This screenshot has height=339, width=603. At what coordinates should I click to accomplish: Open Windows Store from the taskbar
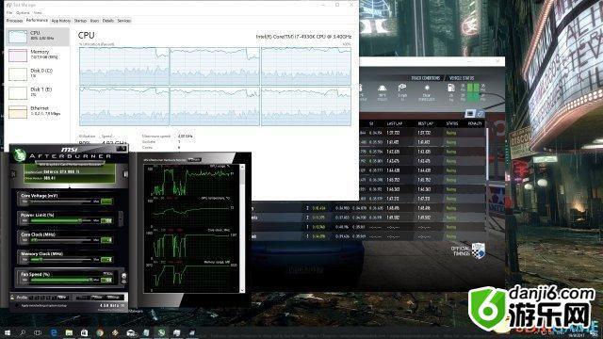(84, 332)
